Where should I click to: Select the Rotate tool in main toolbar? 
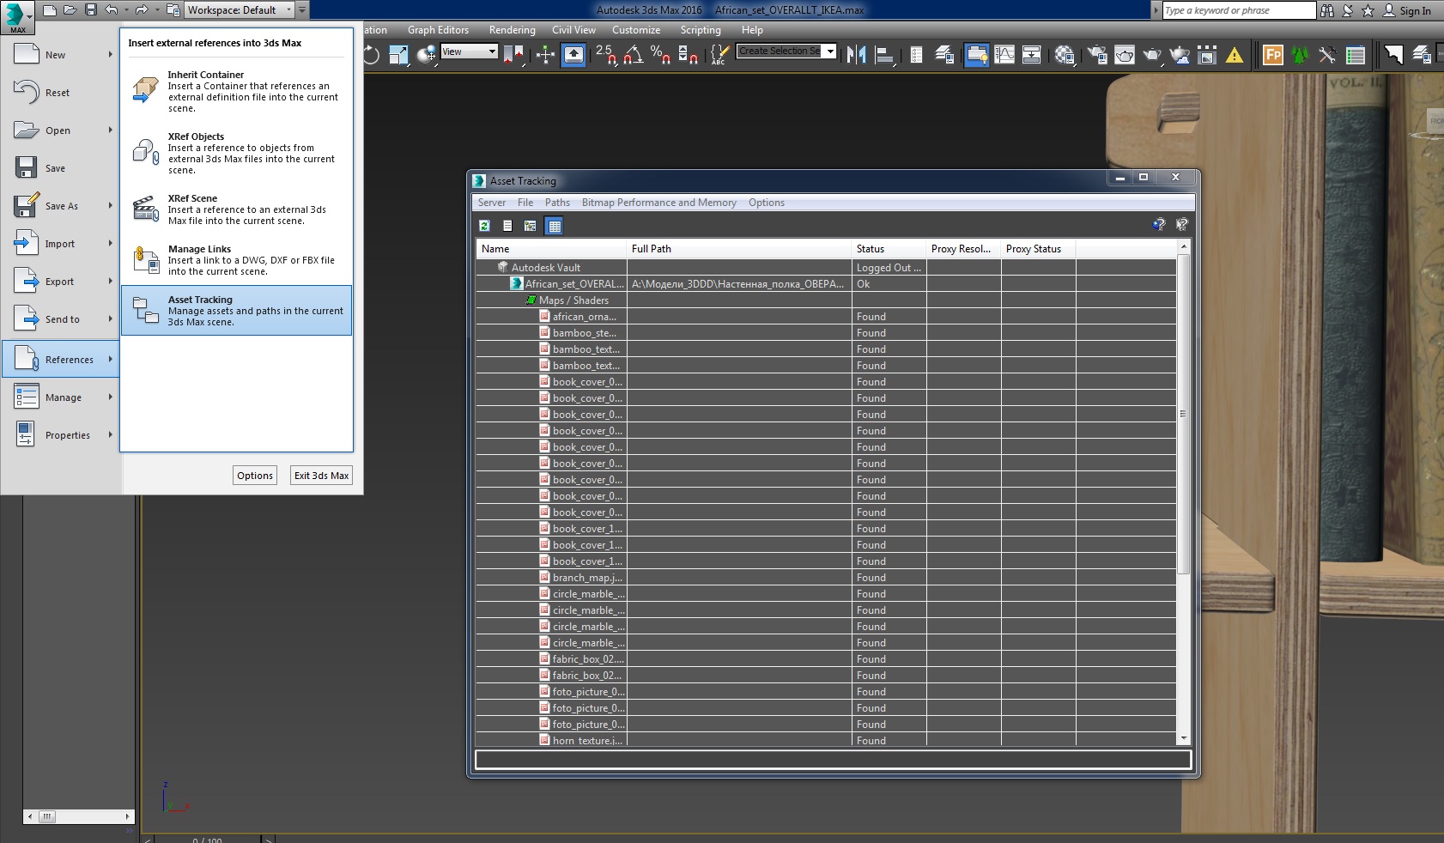click(372, 55)
